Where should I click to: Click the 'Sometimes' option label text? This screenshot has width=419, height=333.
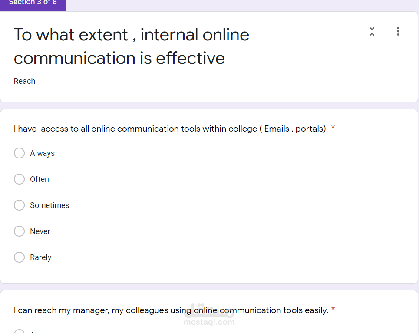tap(49, 205)
